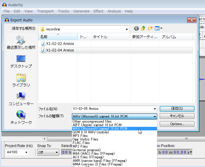Sort by Album (アルバム) column header
Screen dimensions: 205x167
coord(176,37)
